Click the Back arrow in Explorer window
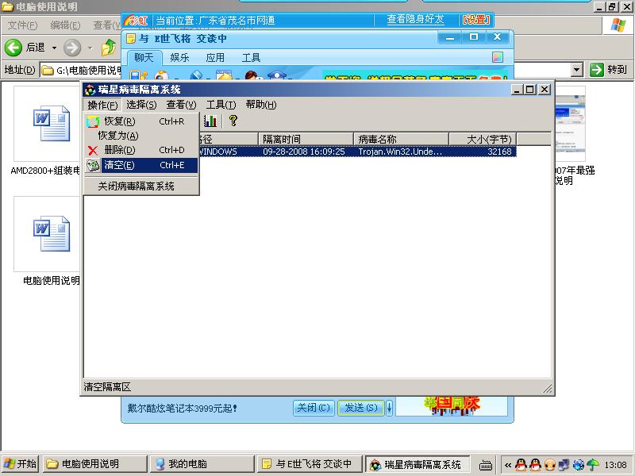Viewport: 635px width, 476px height. coord(13,48)
